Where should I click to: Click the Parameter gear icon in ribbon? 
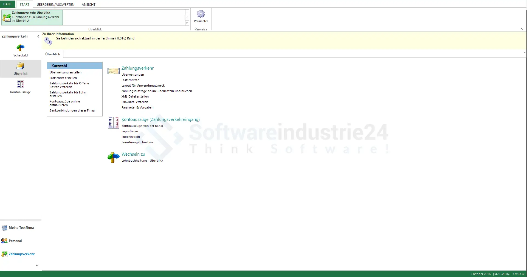[201, 14]
